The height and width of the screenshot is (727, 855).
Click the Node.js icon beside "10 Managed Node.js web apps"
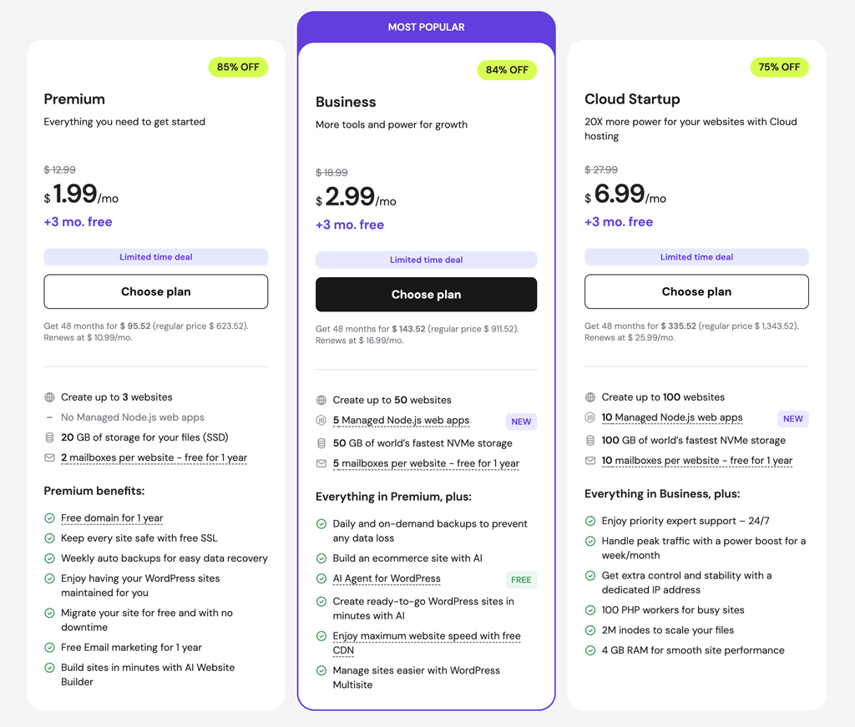(591, 418)
